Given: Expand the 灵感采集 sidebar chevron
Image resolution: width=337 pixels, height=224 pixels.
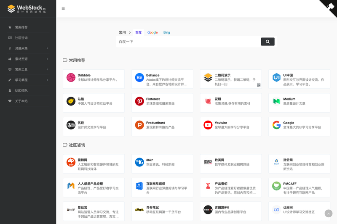Looking at the screenshot, I should pos(48,48).
